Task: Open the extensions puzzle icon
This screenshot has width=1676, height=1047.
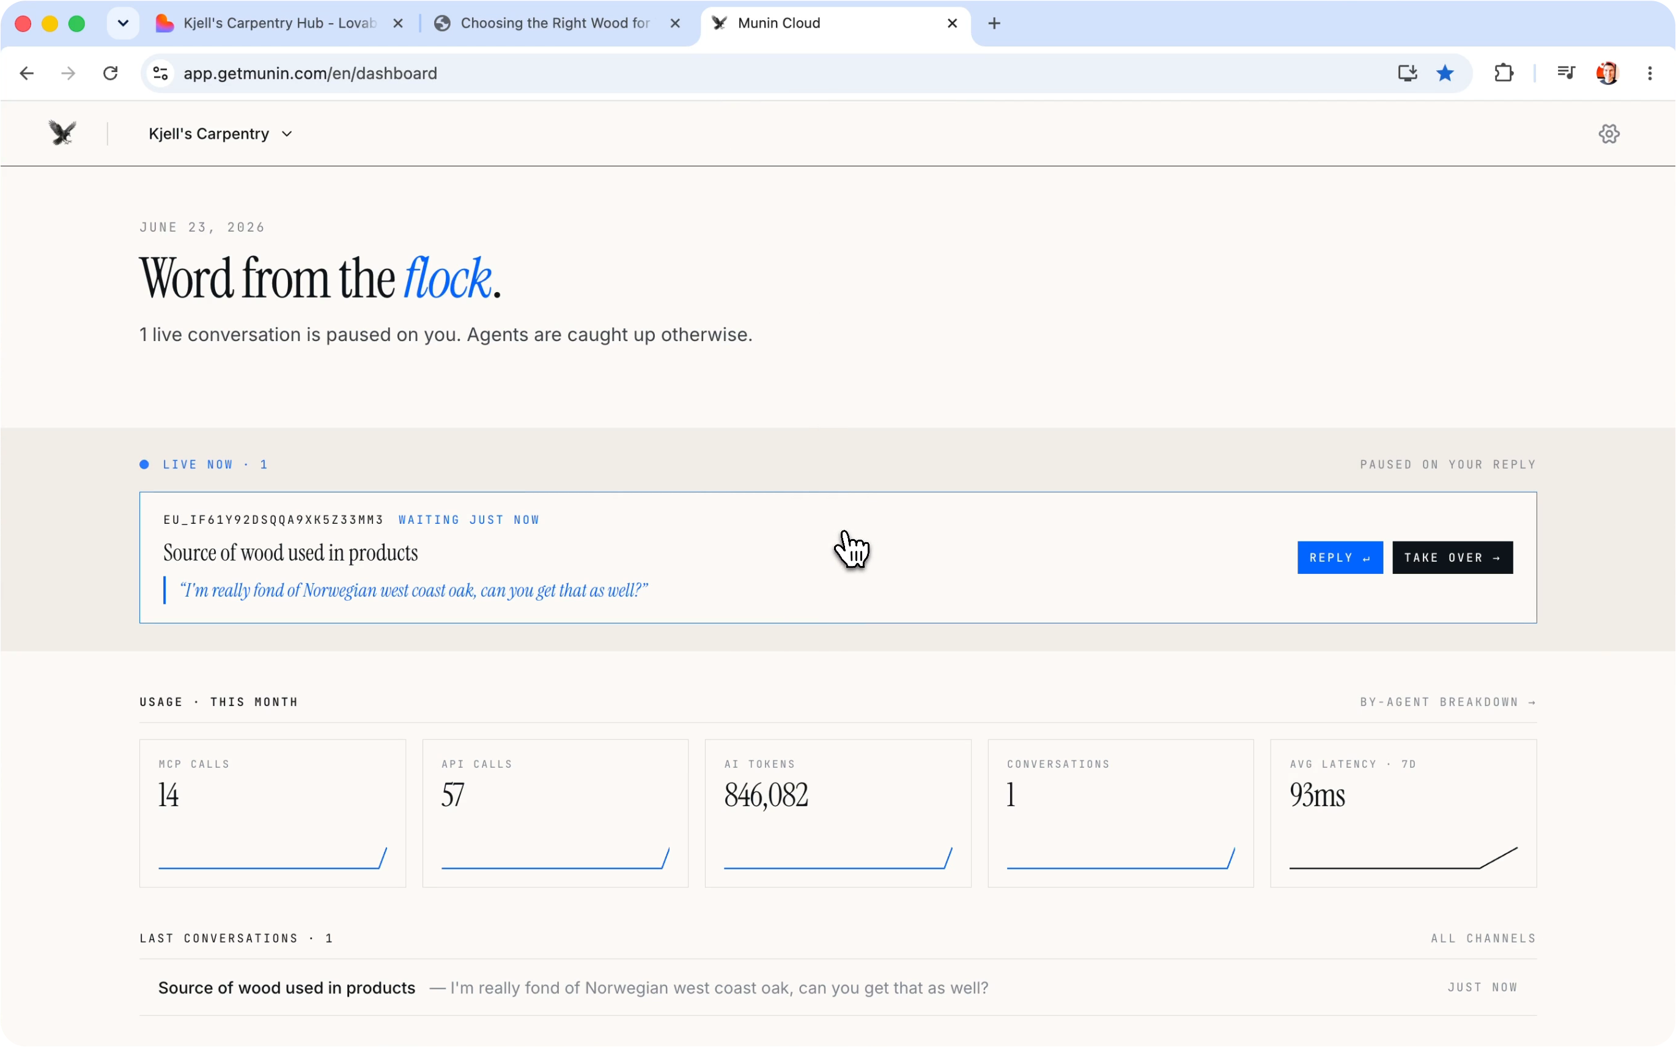Action: coord(1503,73)
